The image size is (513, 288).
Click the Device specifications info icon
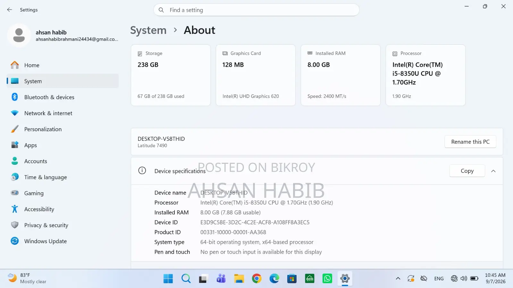pos(142,171)
